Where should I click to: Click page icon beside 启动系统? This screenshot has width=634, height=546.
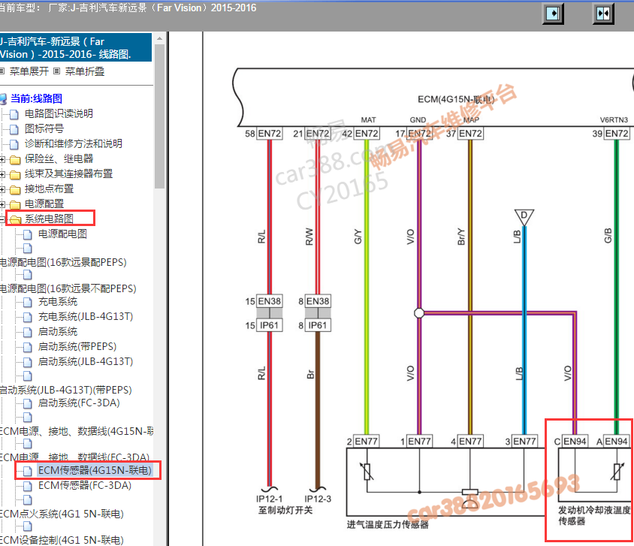28,332
